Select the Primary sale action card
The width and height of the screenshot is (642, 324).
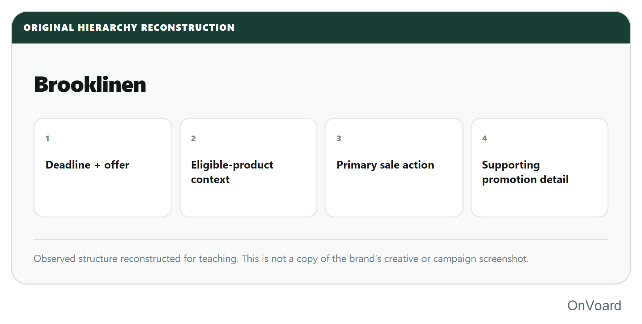point(394,167)
